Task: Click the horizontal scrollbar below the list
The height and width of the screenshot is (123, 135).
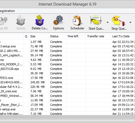Action: (x=67, y=117)
